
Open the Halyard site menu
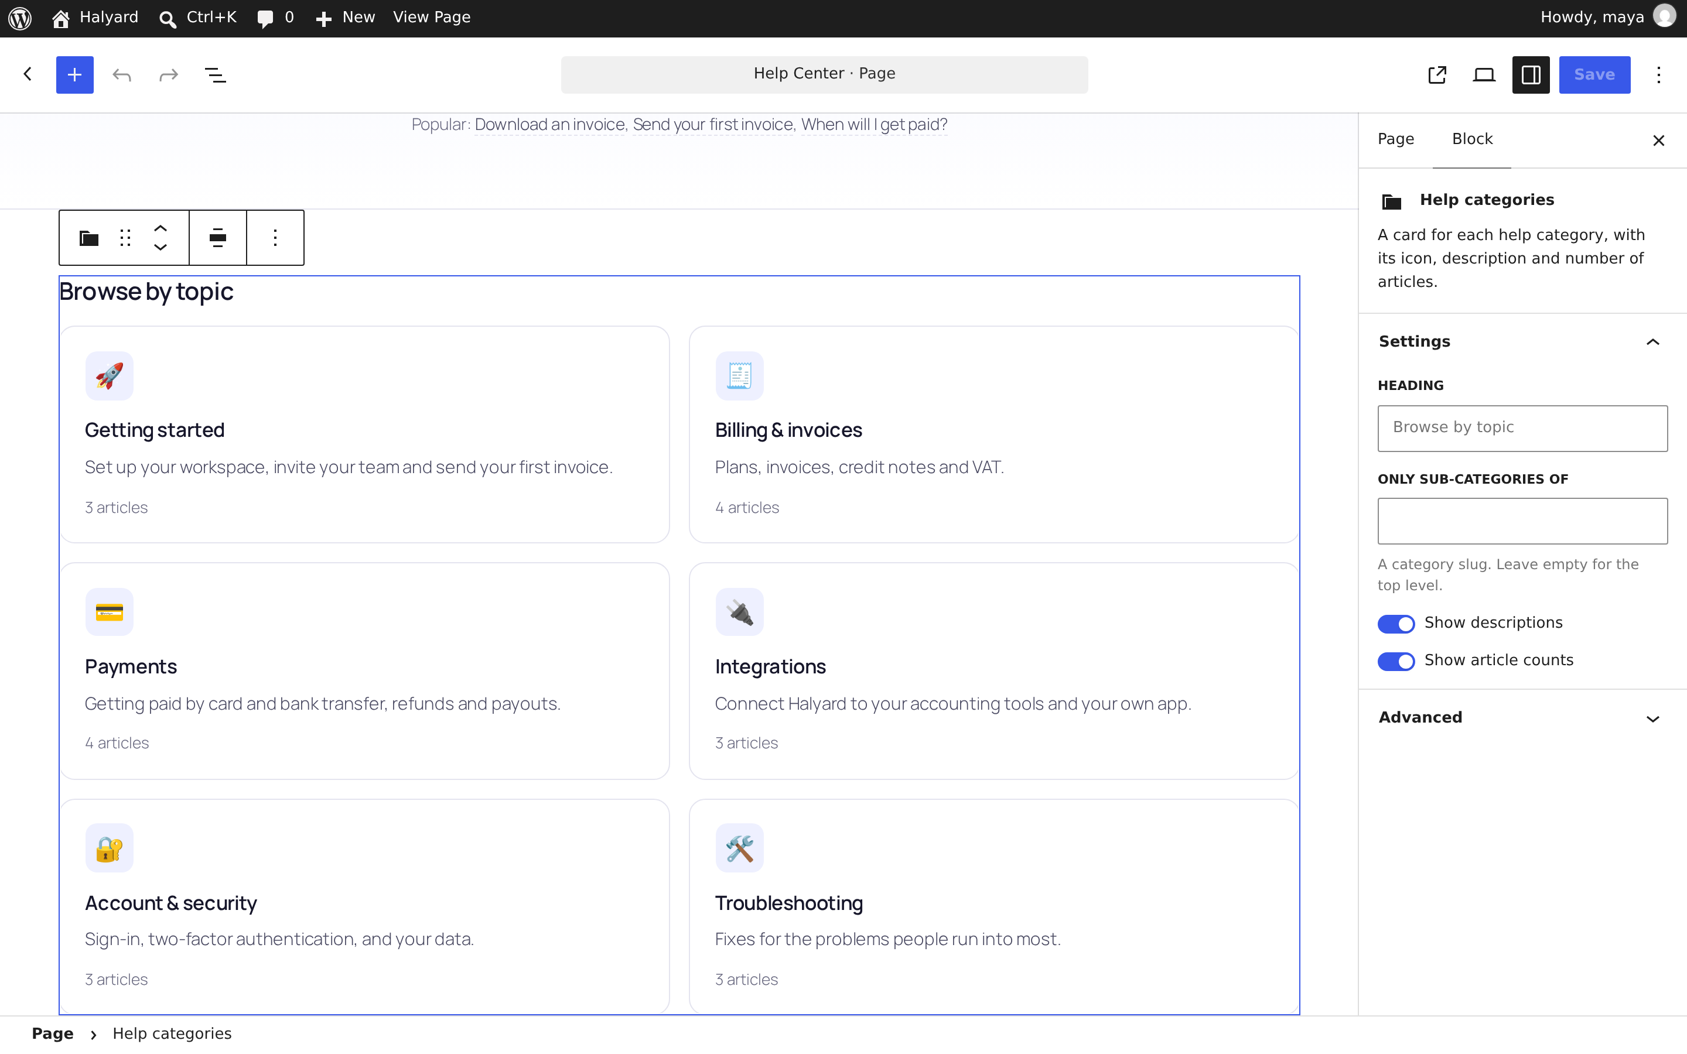click(95, 18)
